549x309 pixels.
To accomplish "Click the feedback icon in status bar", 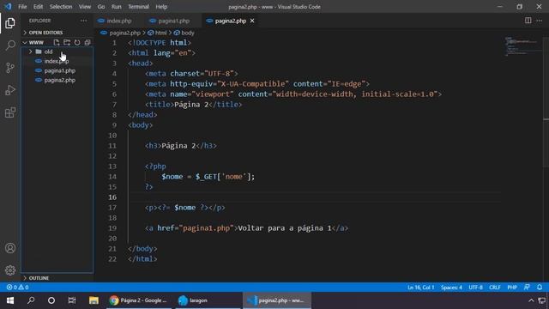I will 527,288.
